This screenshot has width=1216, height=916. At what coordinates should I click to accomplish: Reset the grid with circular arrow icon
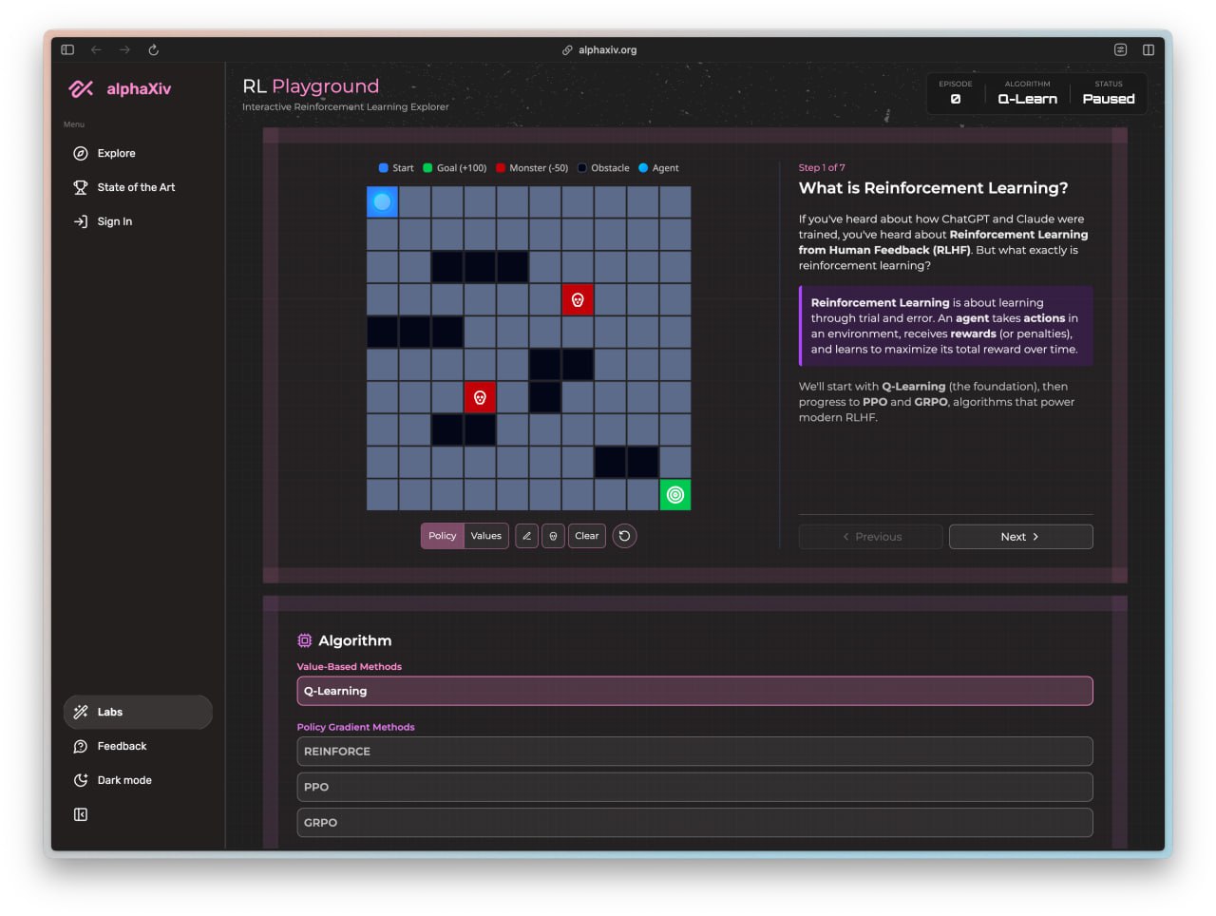point(624,536)
